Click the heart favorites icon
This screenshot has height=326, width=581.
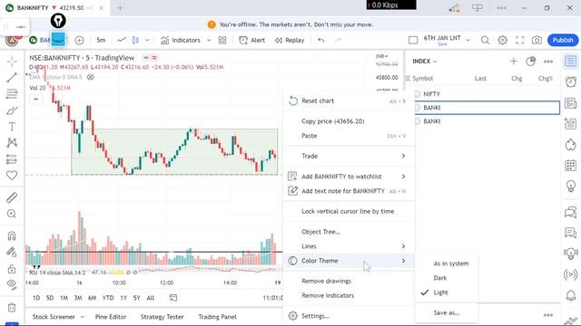coord(12,175)
